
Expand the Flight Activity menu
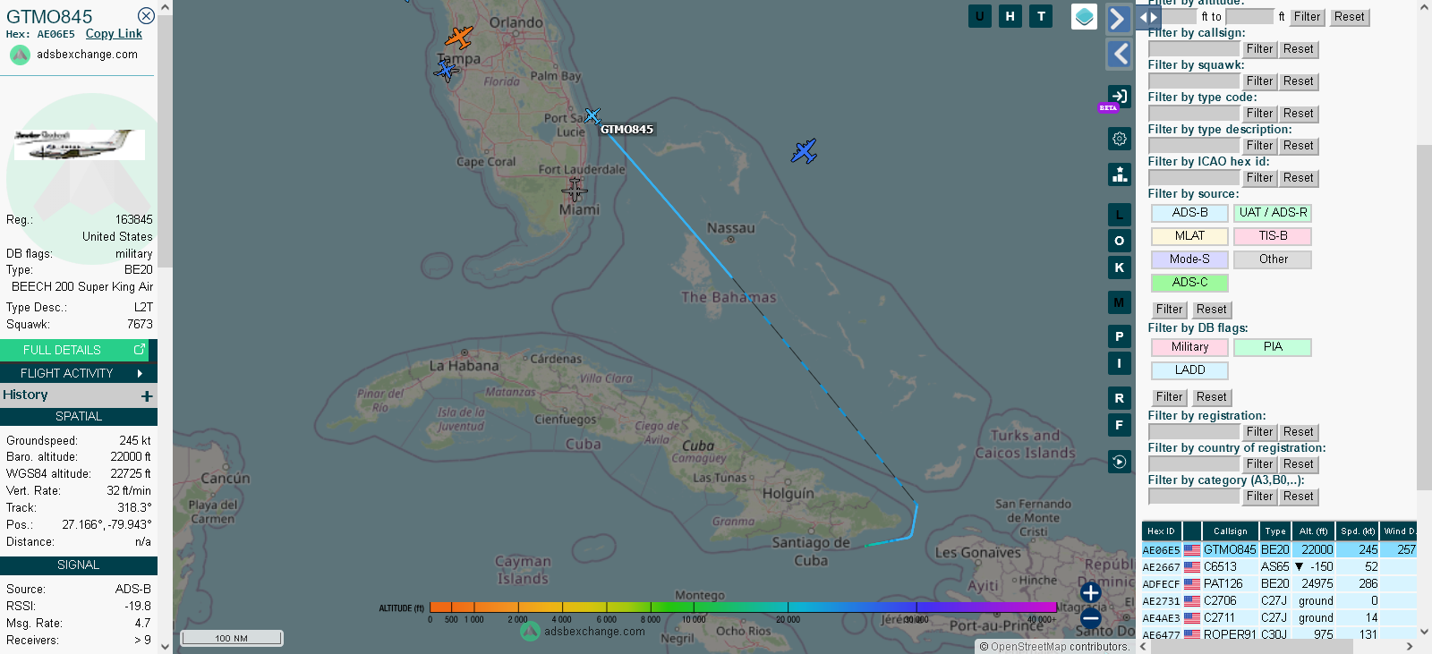click(x=79, y=373)
